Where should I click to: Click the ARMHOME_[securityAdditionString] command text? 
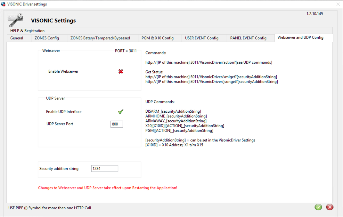[176, 116]
